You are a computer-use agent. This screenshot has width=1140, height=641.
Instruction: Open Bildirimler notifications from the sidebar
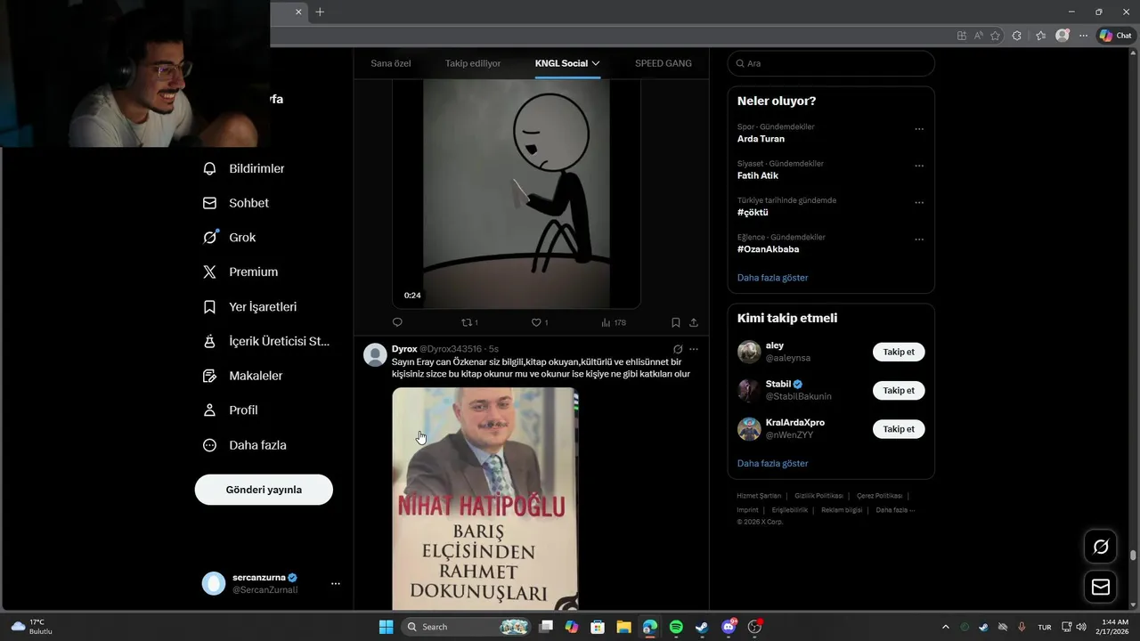(x=243, y=168)
